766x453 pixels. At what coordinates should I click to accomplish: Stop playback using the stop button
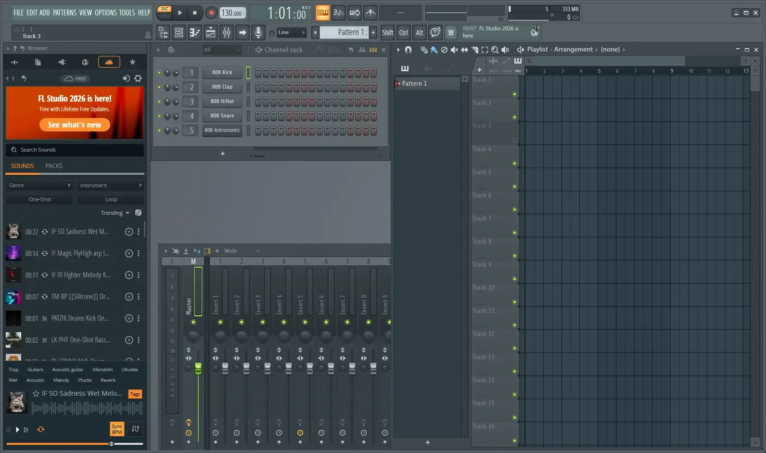pyautogui.click(x=195, y=13)
